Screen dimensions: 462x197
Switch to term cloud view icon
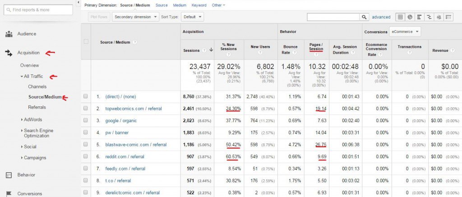(x=439, y=17)
